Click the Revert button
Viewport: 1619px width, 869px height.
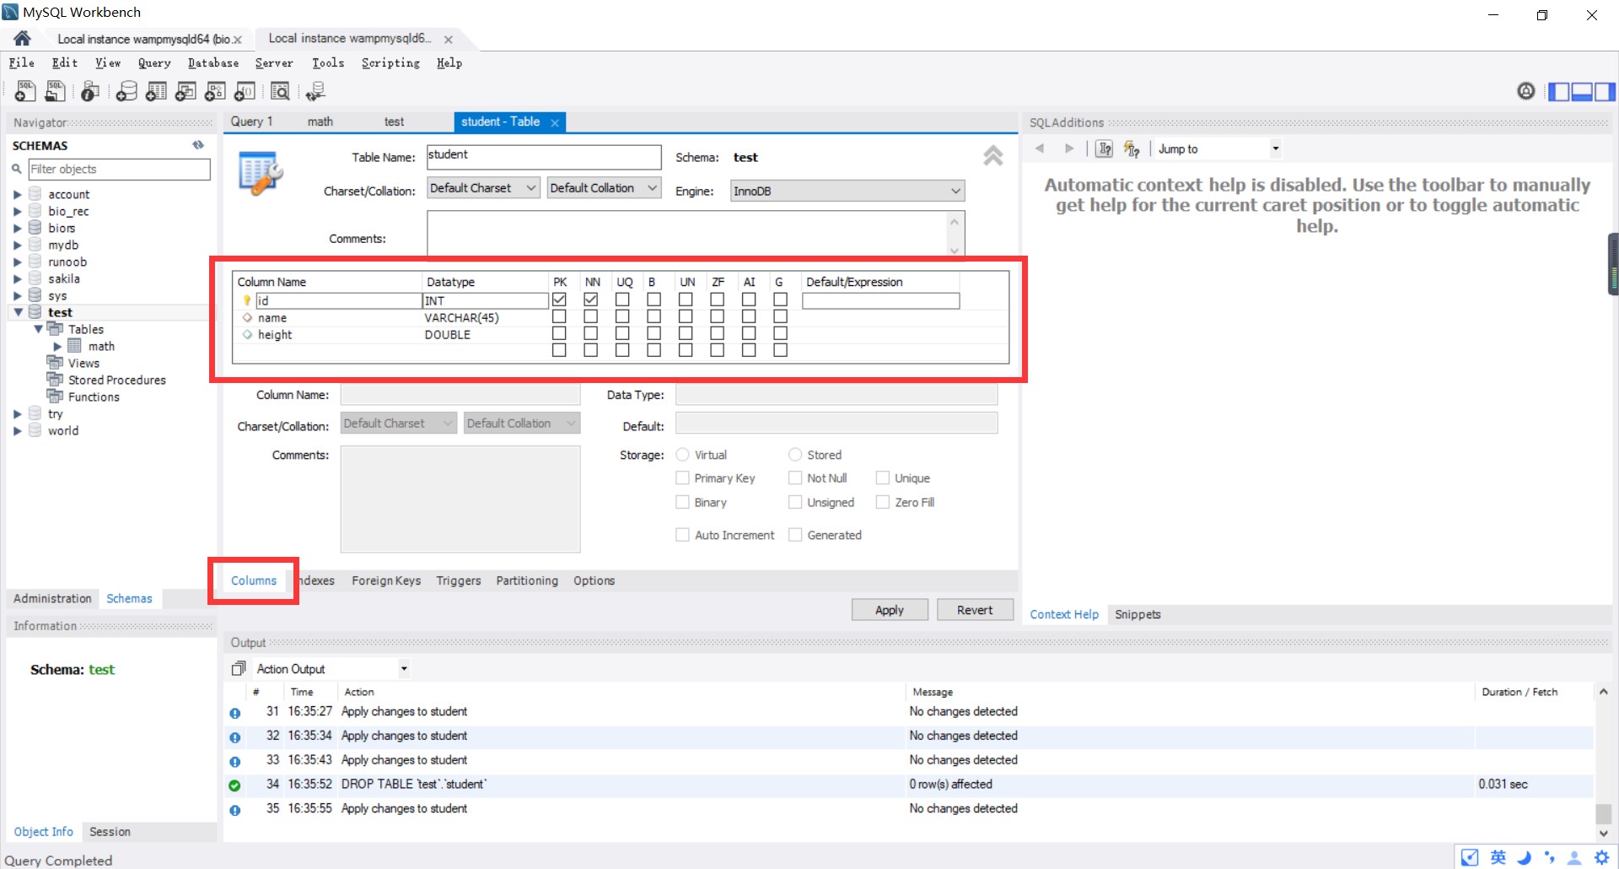coord(975,610)
